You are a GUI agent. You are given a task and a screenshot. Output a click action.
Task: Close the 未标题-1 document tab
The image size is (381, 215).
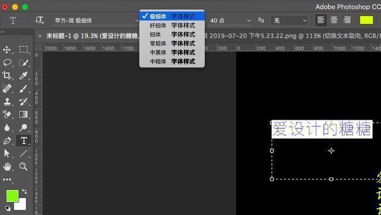(40, 36)
